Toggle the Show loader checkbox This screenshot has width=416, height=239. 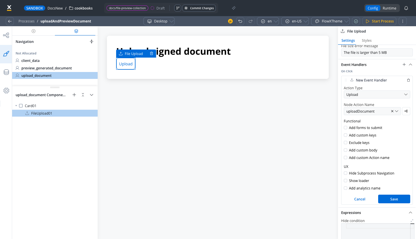pos(346,181)
